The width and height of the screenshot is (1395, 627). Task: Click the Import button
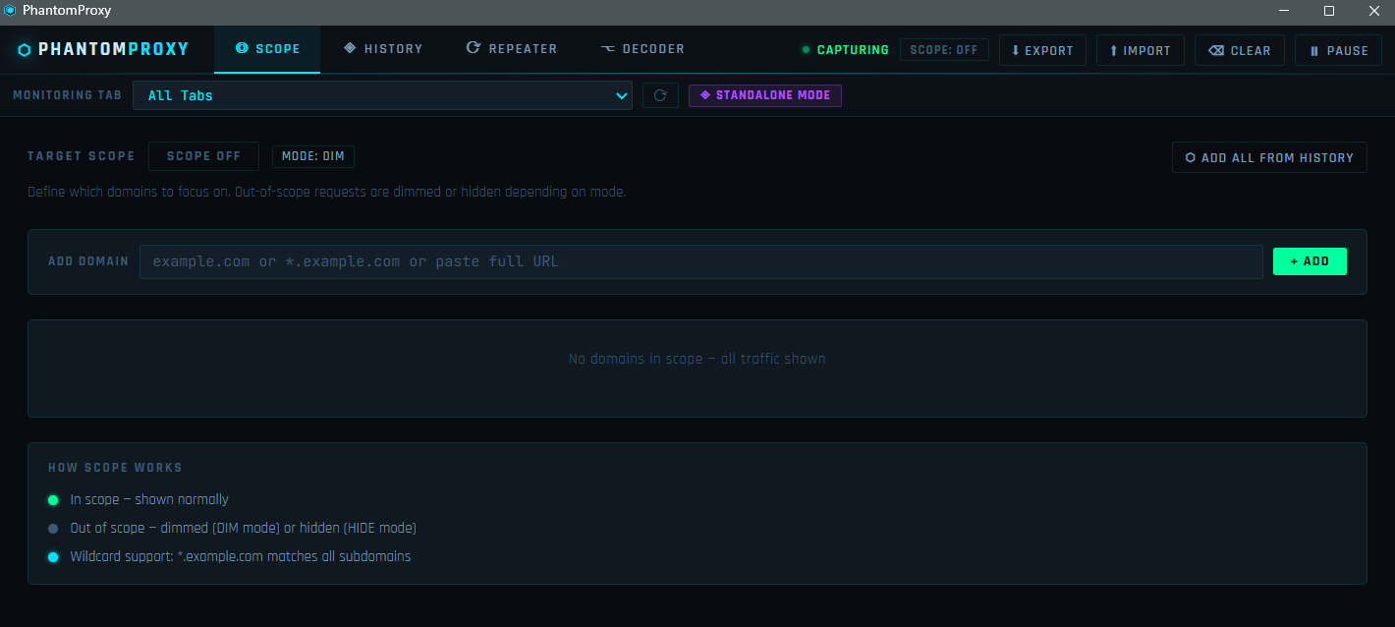(x=1141, y=50)
